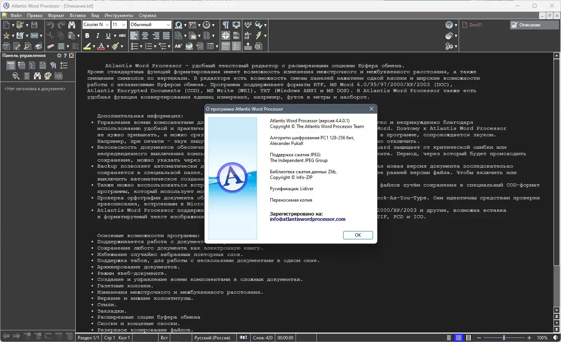Screen dimensions: 561x342
Task: Close the Панель управления side panel
Action: (71, 55)
